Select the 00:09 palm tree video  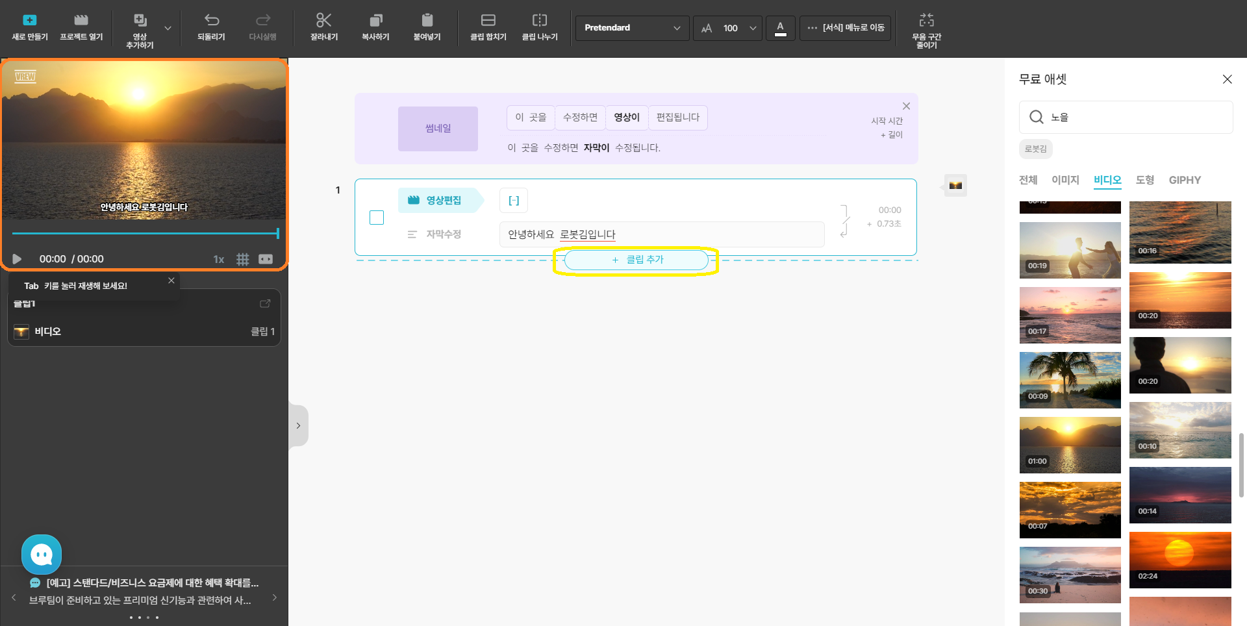1070,380
